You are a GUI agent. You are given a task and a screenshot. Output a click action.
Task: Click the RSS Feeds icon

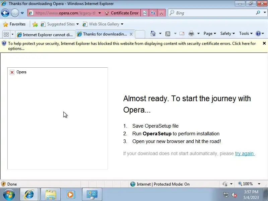pos(168,34)
